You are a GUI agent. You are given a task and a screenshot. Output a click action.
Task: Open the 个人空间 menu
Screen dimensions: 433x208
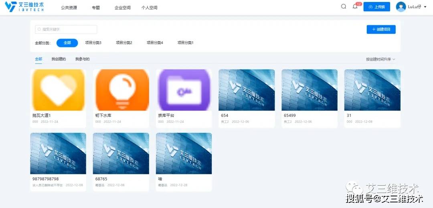[x=150, y=8]
